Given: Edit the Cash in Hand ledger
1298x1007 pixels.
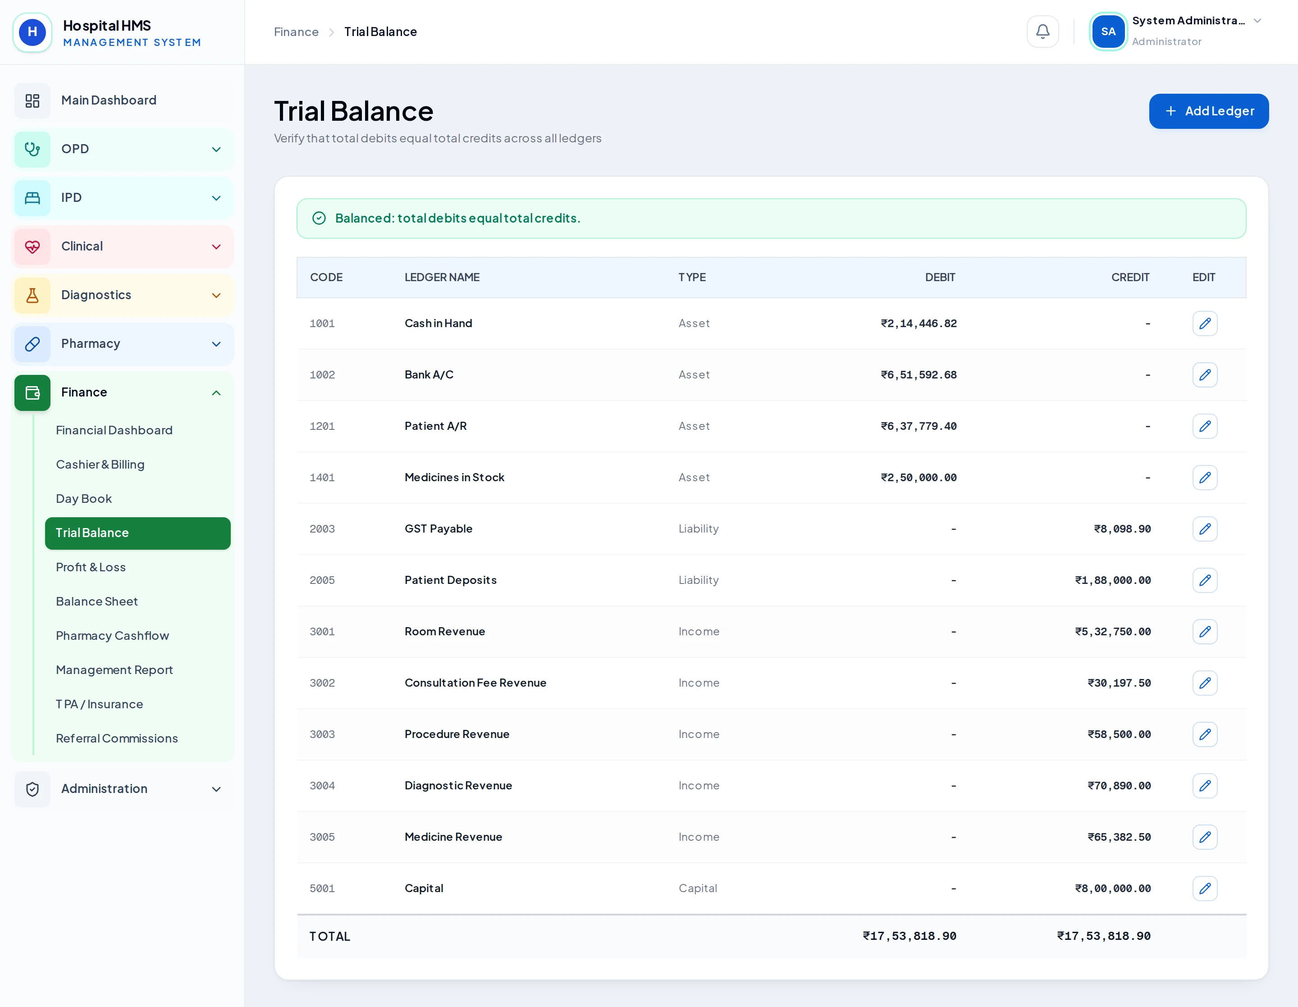Looking at the screenshot, I should [x=1205, y=323].
